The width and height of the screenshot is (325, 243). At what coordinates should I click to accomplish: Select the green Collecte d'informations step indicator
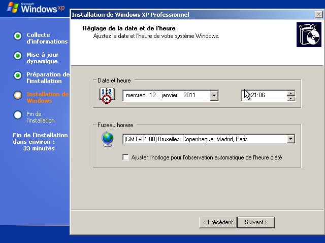(x=18, y=36)
